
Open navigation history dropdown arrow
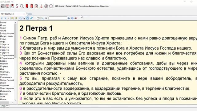8,18
